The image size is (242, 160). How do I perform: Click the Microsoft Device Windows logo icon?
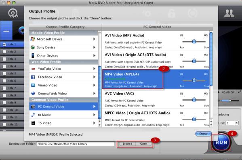point(33,39)
